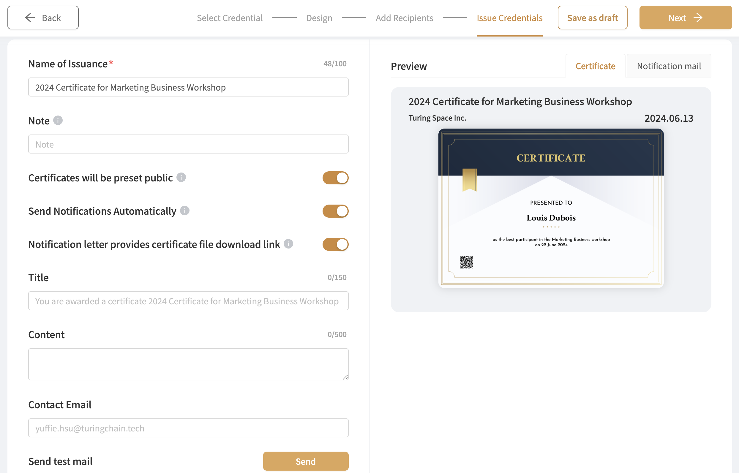The width and height of the screenshot is (739, 473).
Task: Click info icon beside download link option
Action: click(288, 243)
